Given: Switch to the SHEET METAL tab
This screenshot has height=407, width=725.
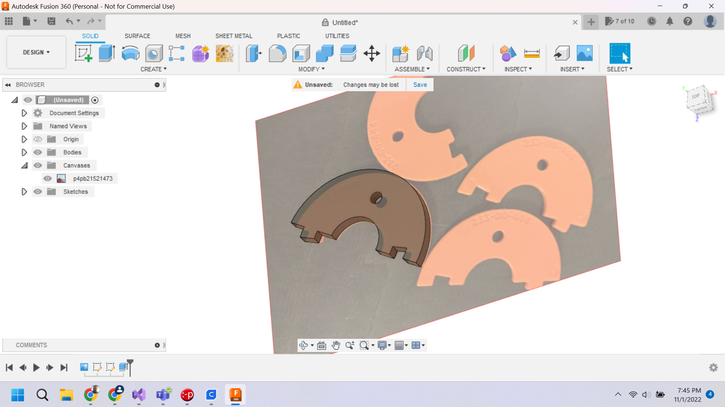Looking at the screenshot, I should tap(234, 36).
